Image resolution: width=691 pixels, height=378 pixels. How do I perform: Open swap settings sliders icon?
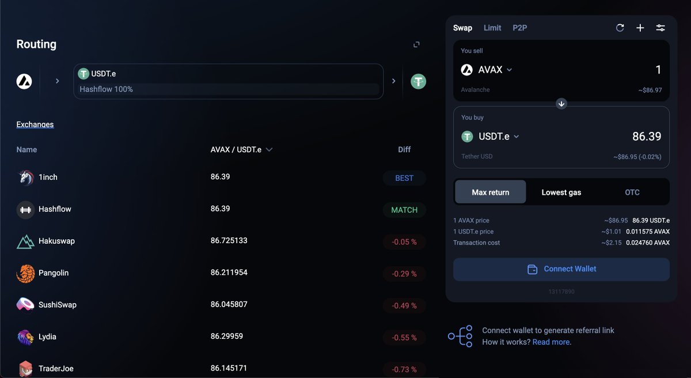pos(660,28)
